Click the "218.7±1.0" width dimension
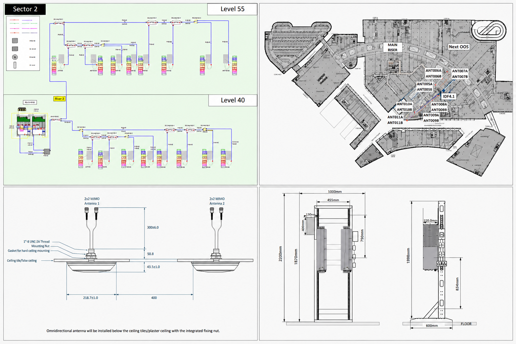The height and width of the screenshot is (344, 516). pos(91,298)
